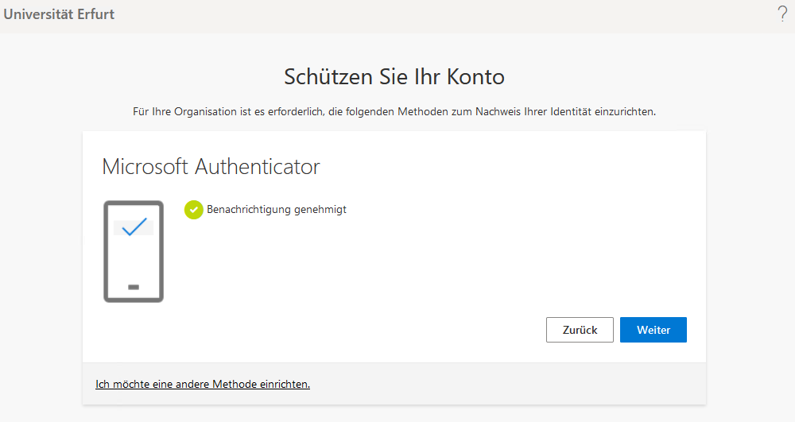Click the word 'genehmigt' beside green check
Screen dimensions: 795x422
click(320, 210)
